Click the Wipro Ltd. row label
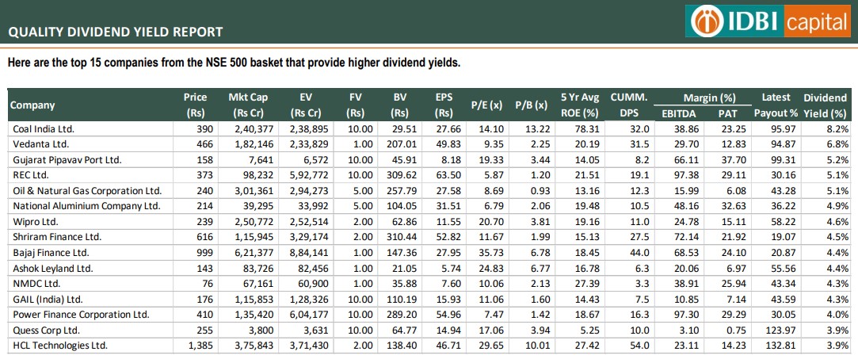Image resolution: width=858 pixels, height=359 pixels. (35, 222)
